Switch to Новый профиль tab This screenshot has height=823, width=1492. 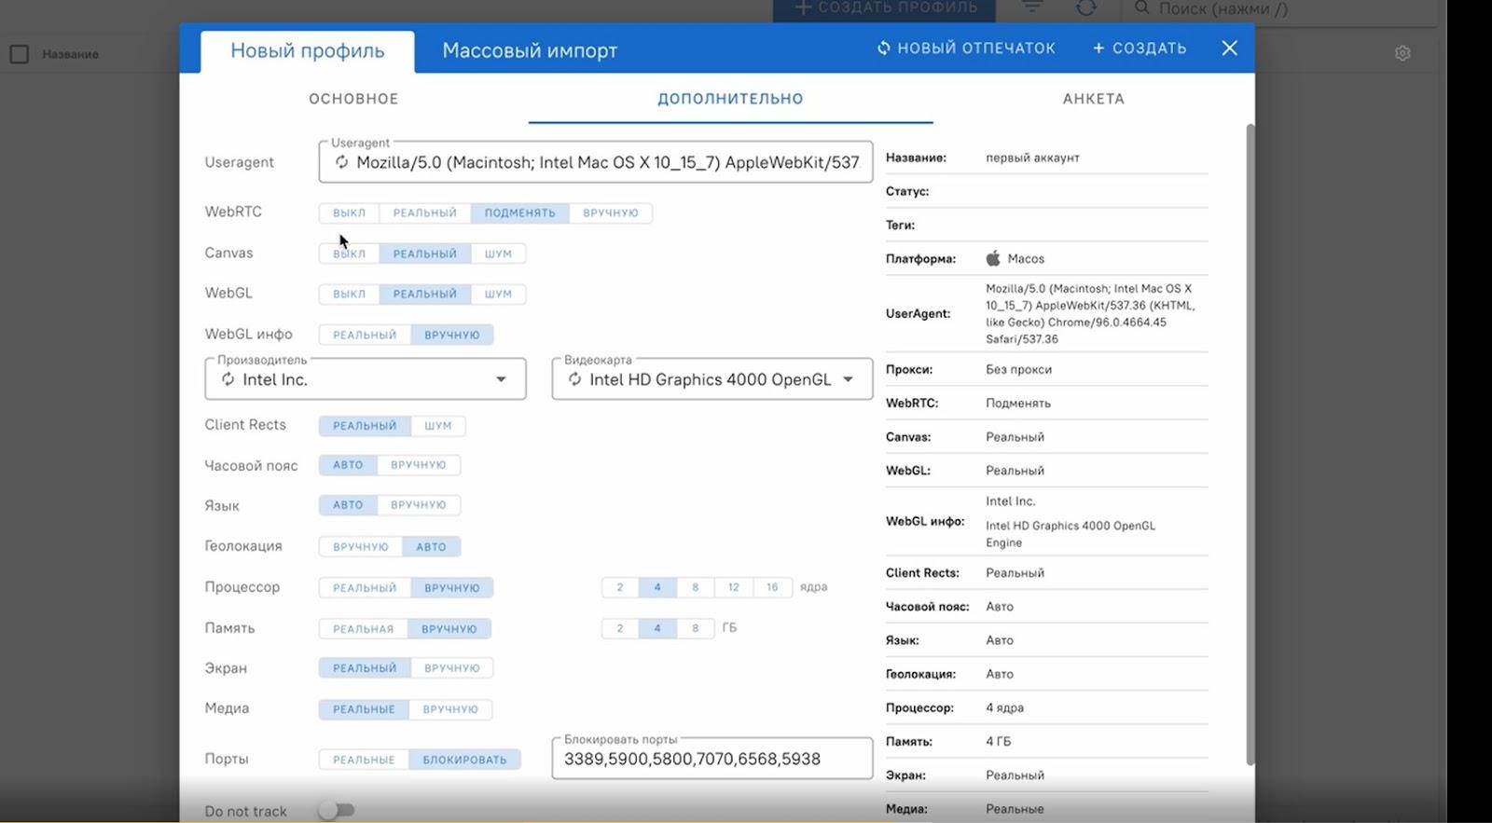tap(308, 50)
